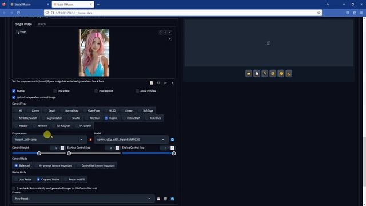
Task: Open the browser extensions icon
Action: (355, 13)
